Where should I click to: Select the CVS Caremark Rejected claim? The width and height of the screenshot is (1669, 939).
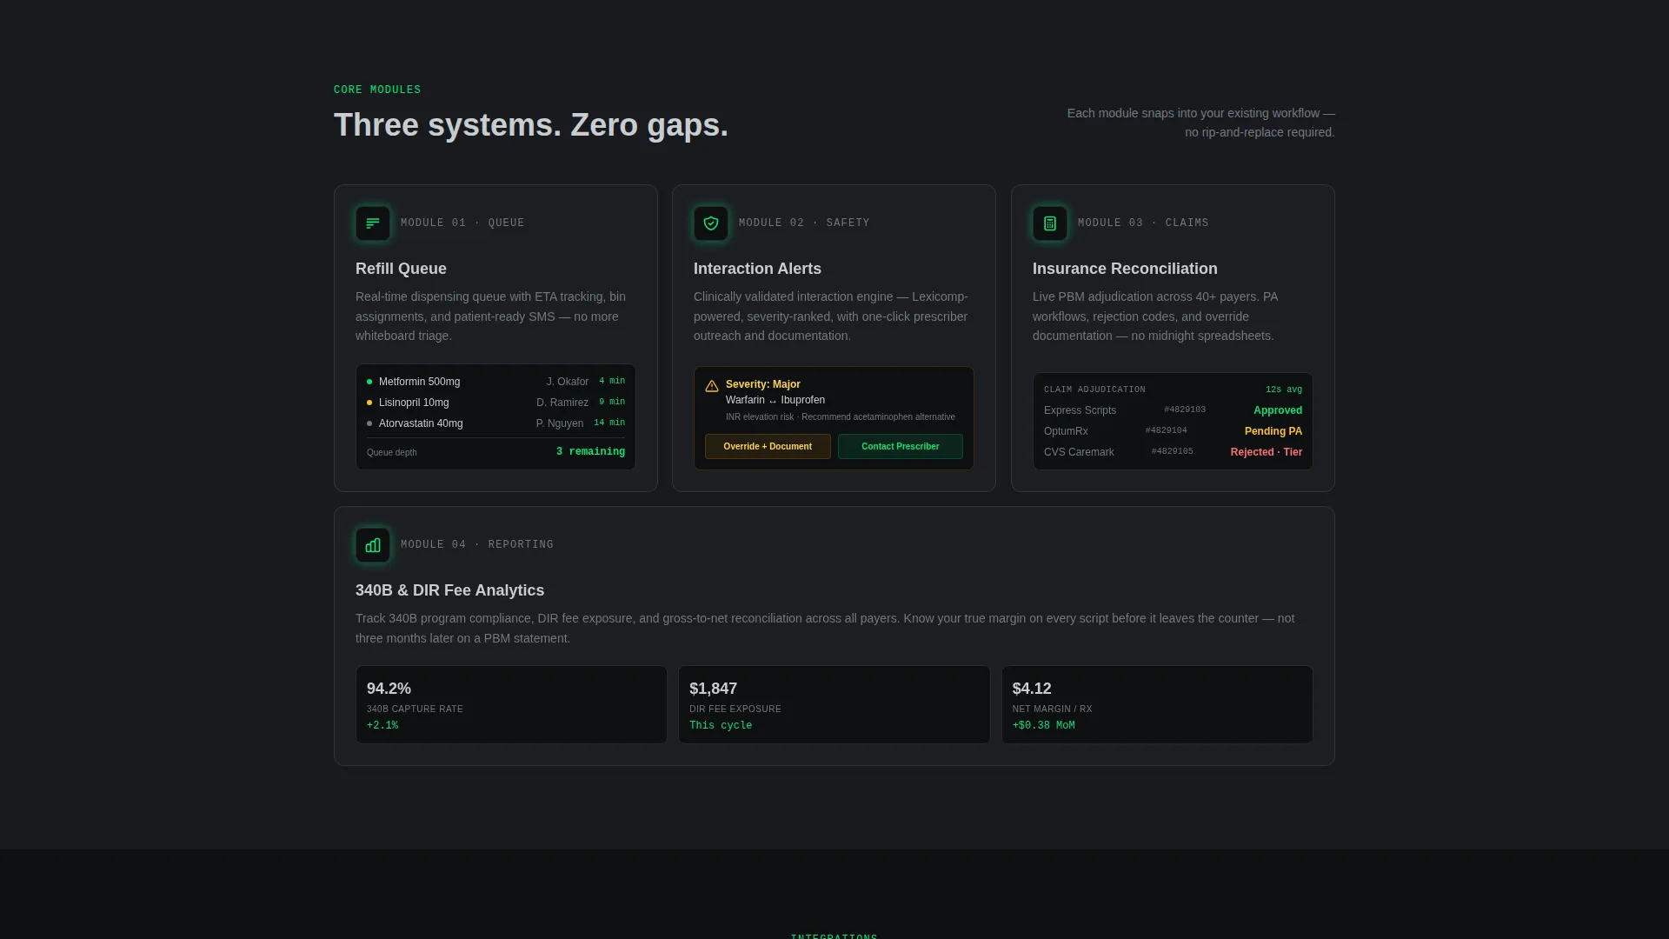click(x=1173, y=452)
